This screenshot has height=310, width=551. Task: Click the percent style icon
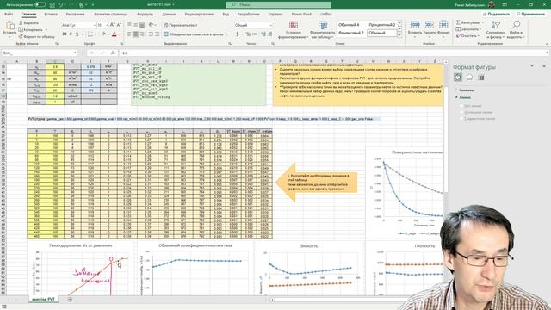pos(248,34)
